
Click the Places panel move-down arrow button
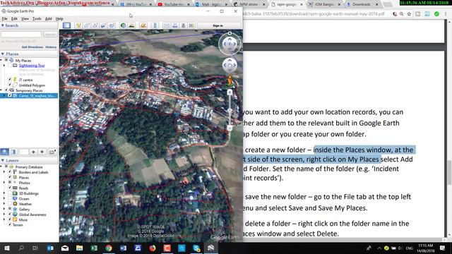42,152
